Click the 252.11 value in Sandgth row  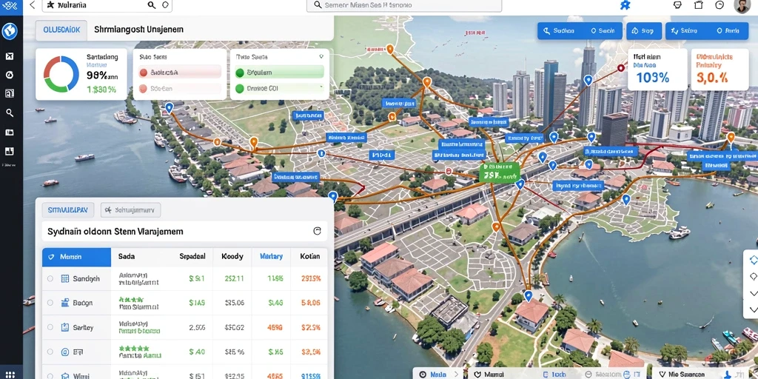[235, 278]
